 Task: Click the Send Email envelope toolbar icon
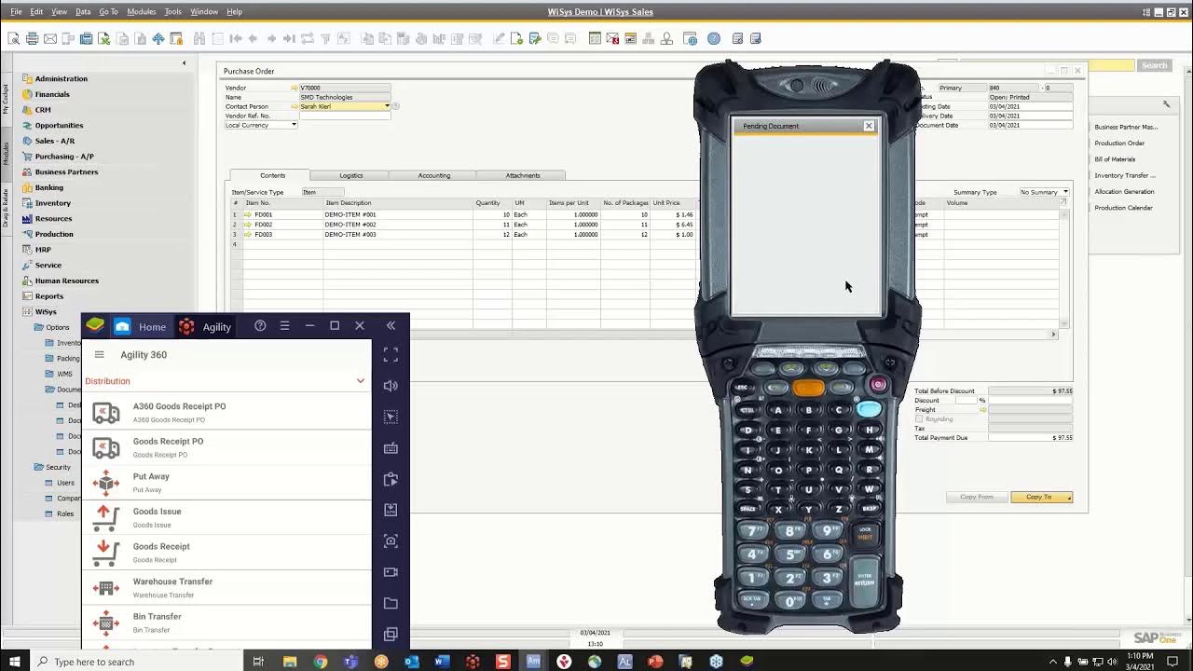[x=50, y=38]
